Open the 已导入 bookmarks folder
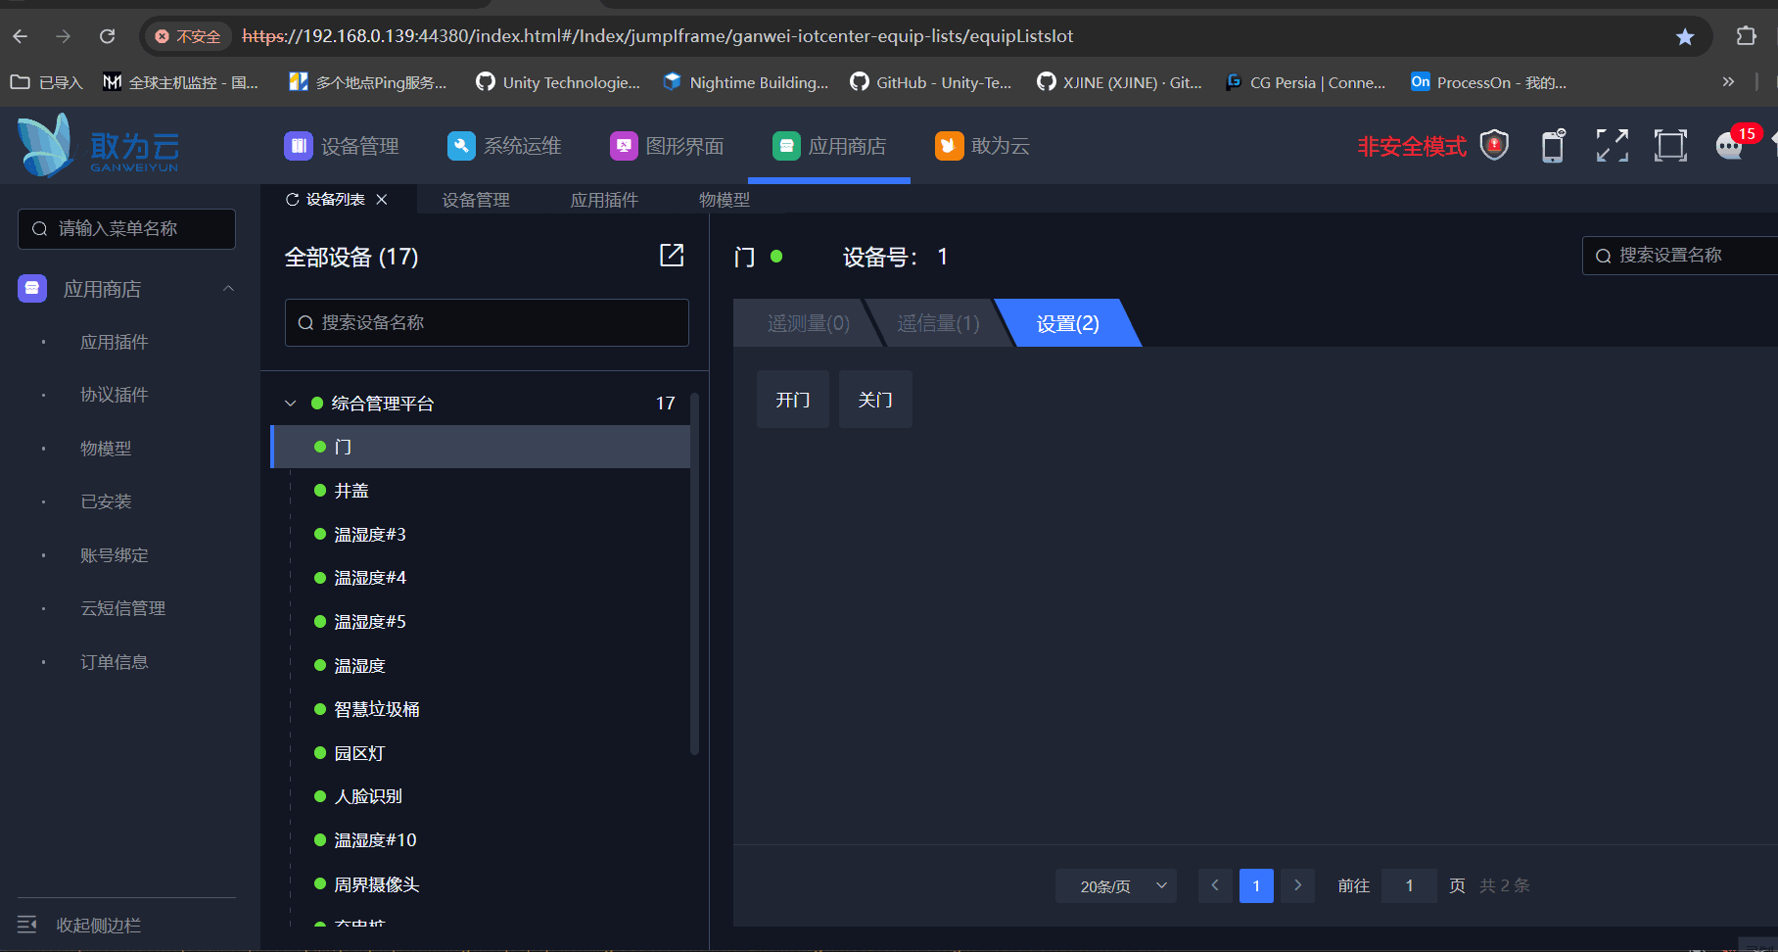1778x952 pixels. pos(46,82)
